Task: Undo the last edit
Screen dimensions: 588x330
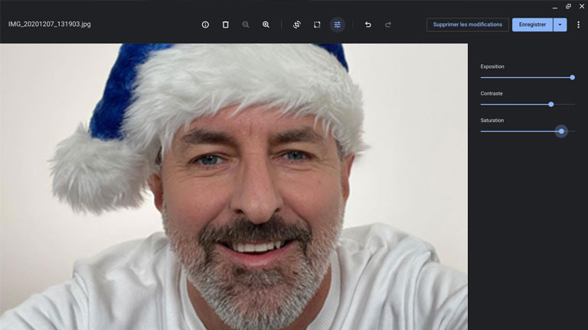Action: [x=368, y=24]
